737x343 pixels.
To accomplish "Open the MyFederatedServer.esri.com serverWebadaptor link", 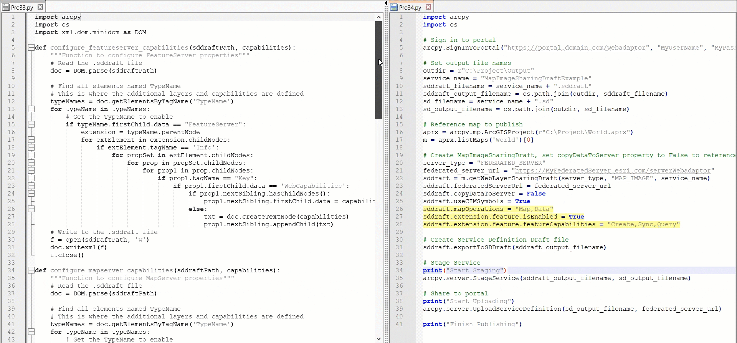I will 613,171.
